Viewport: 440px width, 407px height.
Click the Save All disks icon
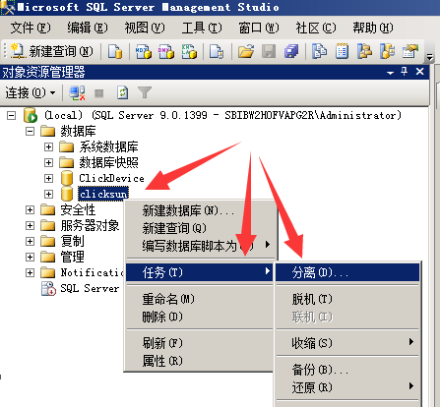(291, 51)
